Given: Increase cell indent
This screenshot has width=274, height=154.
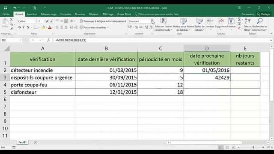Looking at the screenshot, I should (76, 27).
